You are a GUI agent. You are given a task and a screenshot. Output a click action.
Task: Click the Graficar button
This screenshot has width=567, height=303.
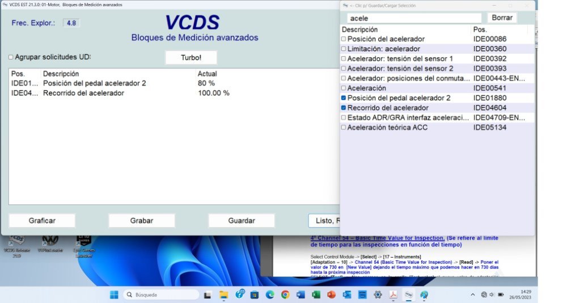42,221
